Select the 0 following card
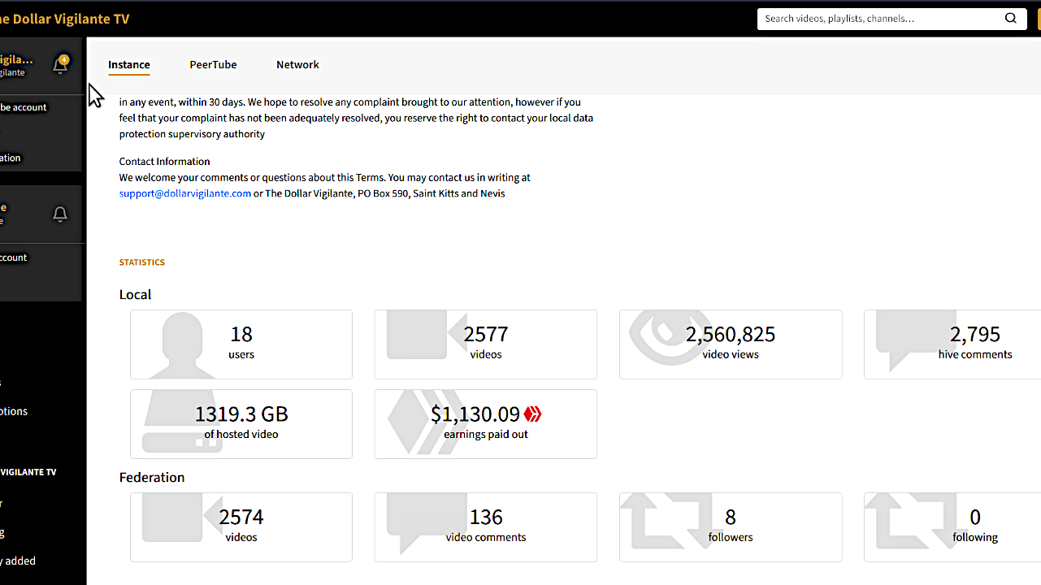Image resolution: width=1041 pixels, height=585 pixels. point(952,526)
